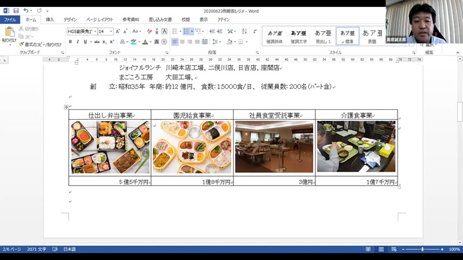This screenshot has height=260, width=463.
Task: Apply the 標準 normal style
Action: pos(348,36)
